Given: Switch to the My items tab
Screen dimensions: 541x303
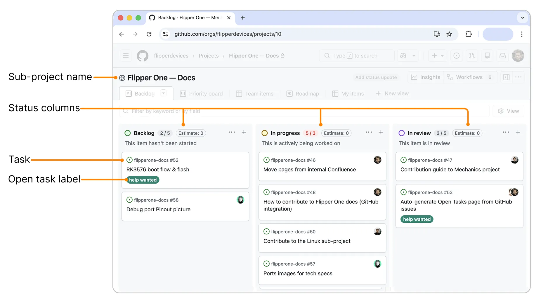Looking at the screenshot, I should coord(348,94).
